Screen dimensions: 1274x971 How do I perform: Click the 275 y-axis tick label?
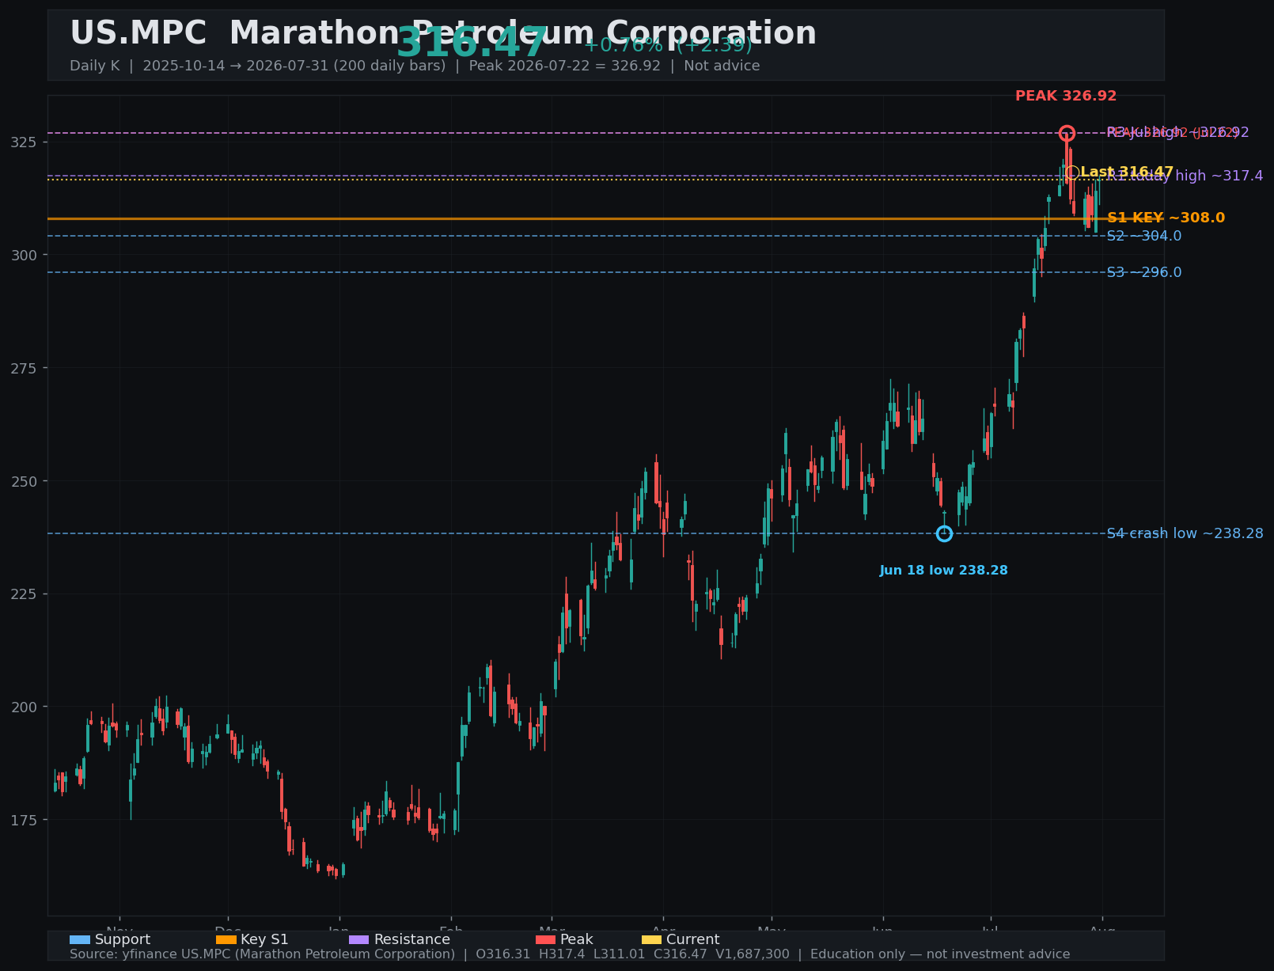(25, 368)
